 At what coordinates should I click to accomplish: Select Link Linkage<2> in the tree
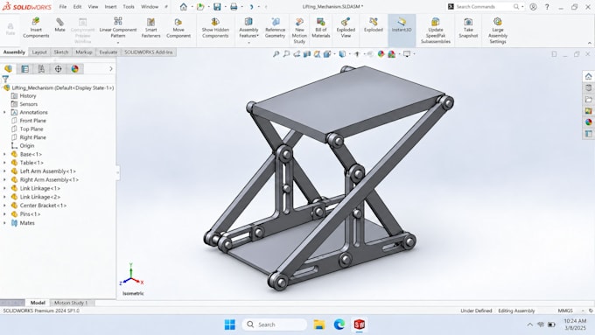click(x=40, y=197)
